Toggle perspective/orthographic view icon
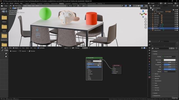The height and width of the screenshot is (100, 179). tap(146, 27)
